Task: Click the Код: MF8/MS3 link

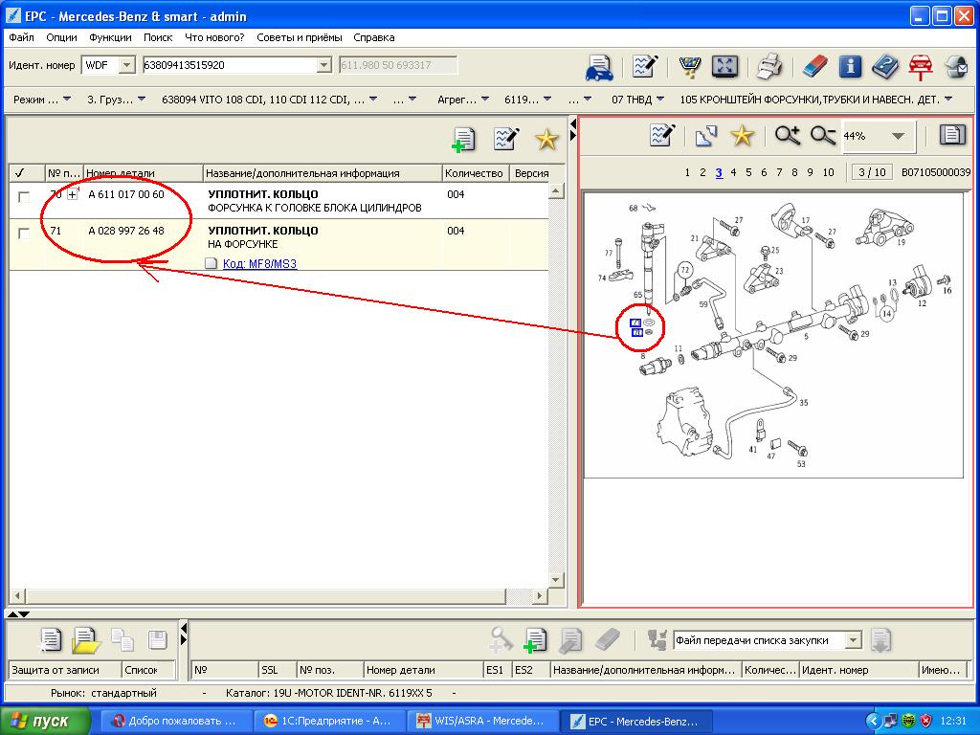Action: [259, 264]
